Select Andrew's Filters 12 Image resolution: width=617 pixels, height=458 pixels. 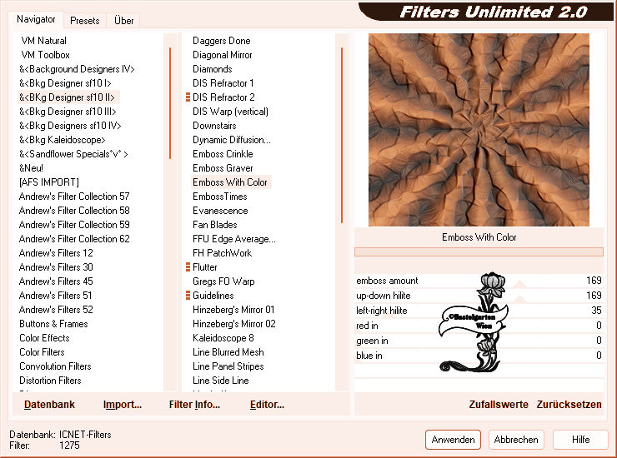pyautogui.click(x=56, y=253)
